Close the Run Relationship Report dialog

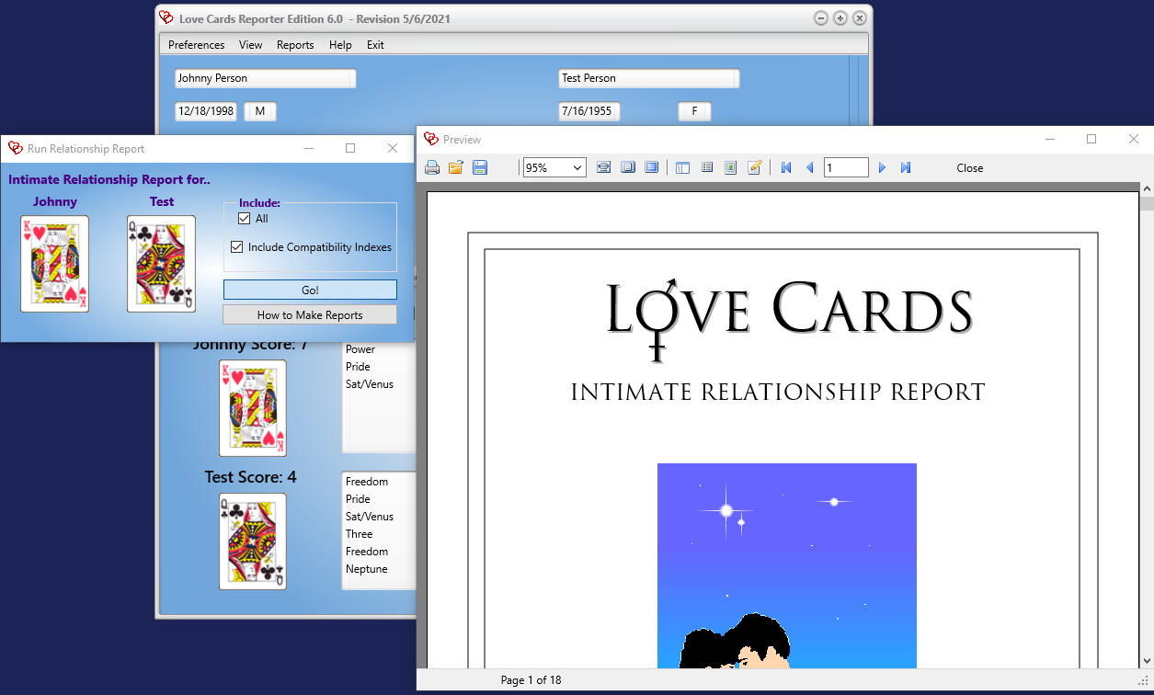[x=393, y=148]
